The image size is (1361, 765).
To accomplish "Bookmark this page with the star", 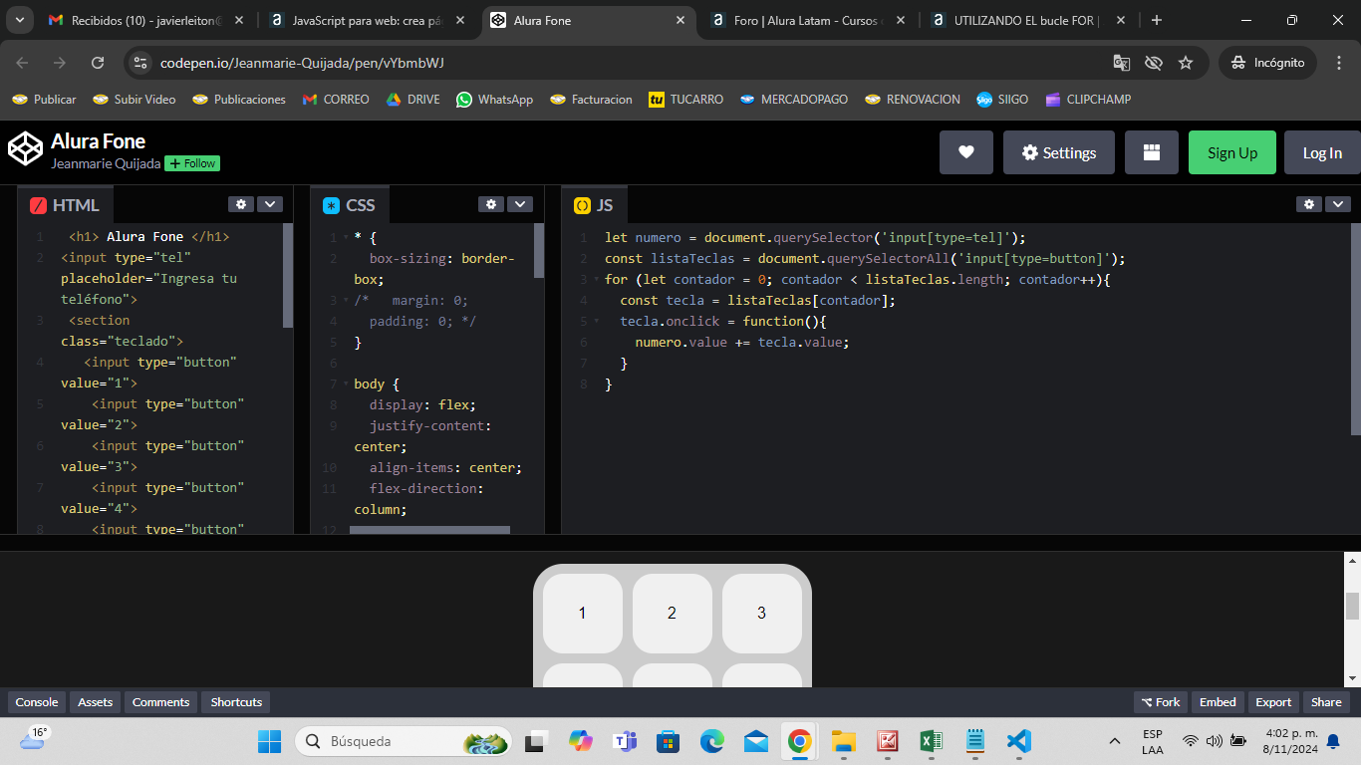I will [x=1186, y=63].
